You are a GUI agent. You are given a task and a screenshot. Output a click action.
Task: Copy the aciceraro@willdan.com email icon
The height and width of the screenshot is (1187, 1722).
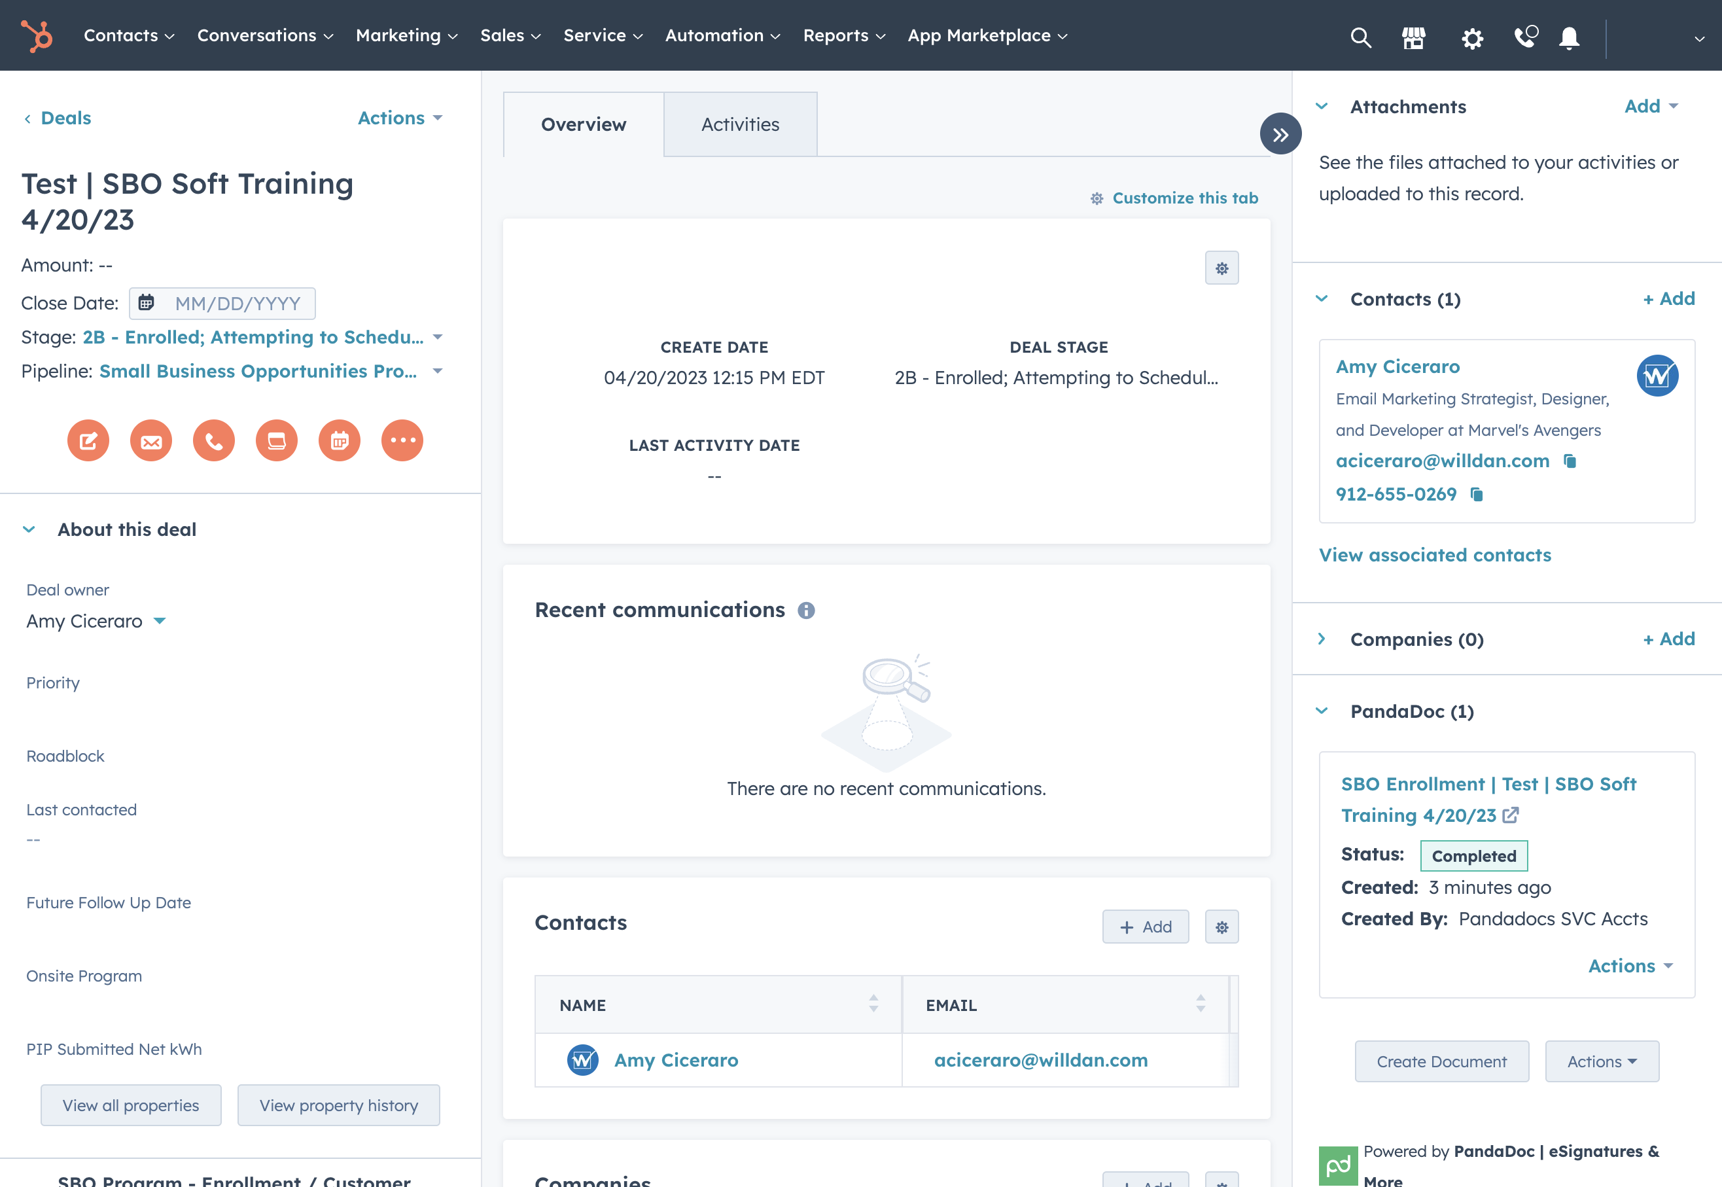coord(1570,461)
